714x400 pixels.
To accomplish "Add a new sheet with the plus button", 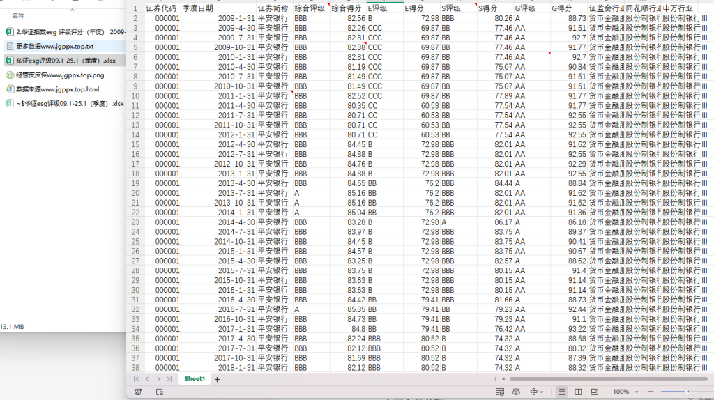I will pyautogui.click(x=218, y=379).
